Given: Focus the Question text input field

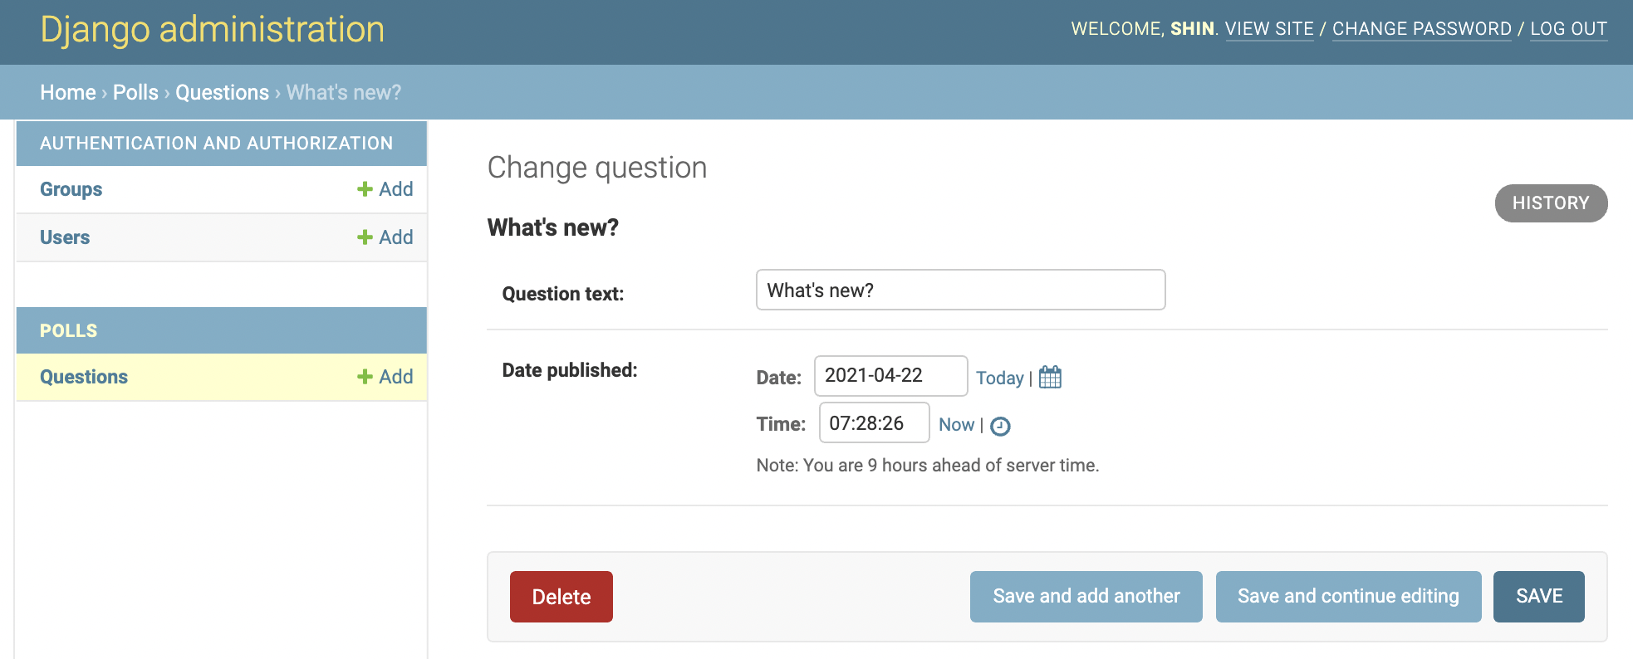Looking at the screenshot, I should (960, 290).
